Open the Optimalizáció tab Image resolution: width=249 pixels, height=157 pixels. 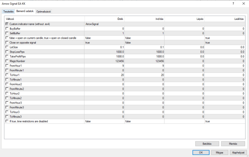43,12
